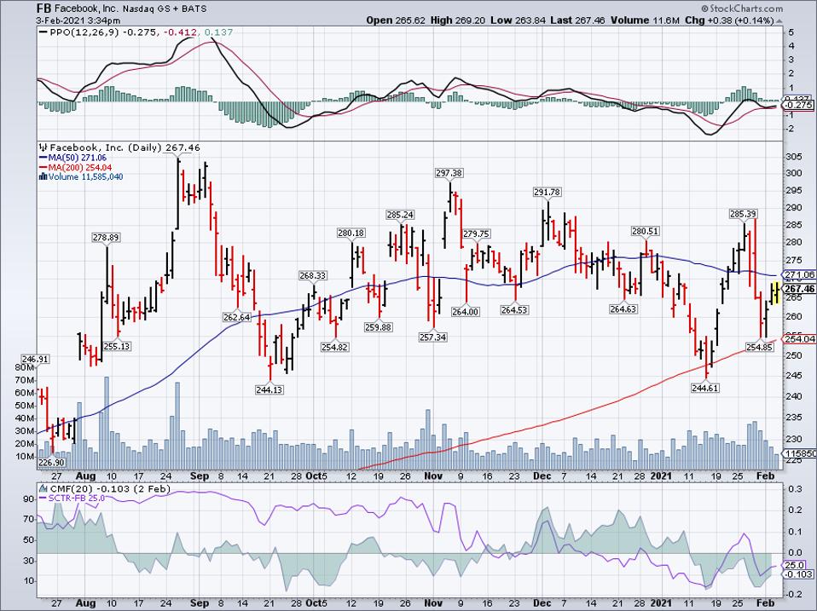Select the Last 267.46 value in the header

coord(577,20)
